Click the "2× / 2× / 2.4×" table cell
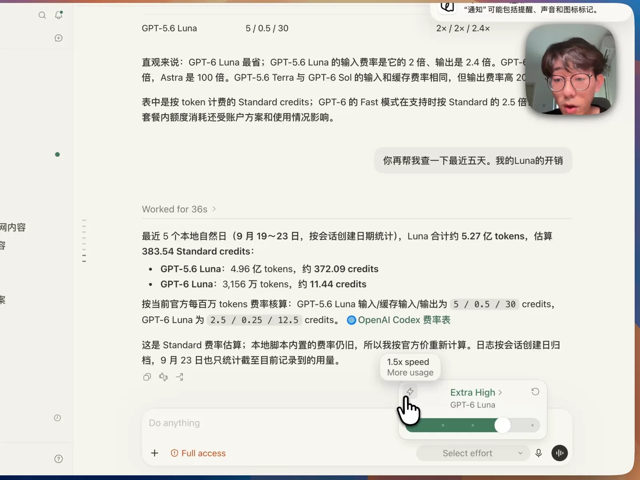This screenshot has width=640, height=480. coord(463,28)
